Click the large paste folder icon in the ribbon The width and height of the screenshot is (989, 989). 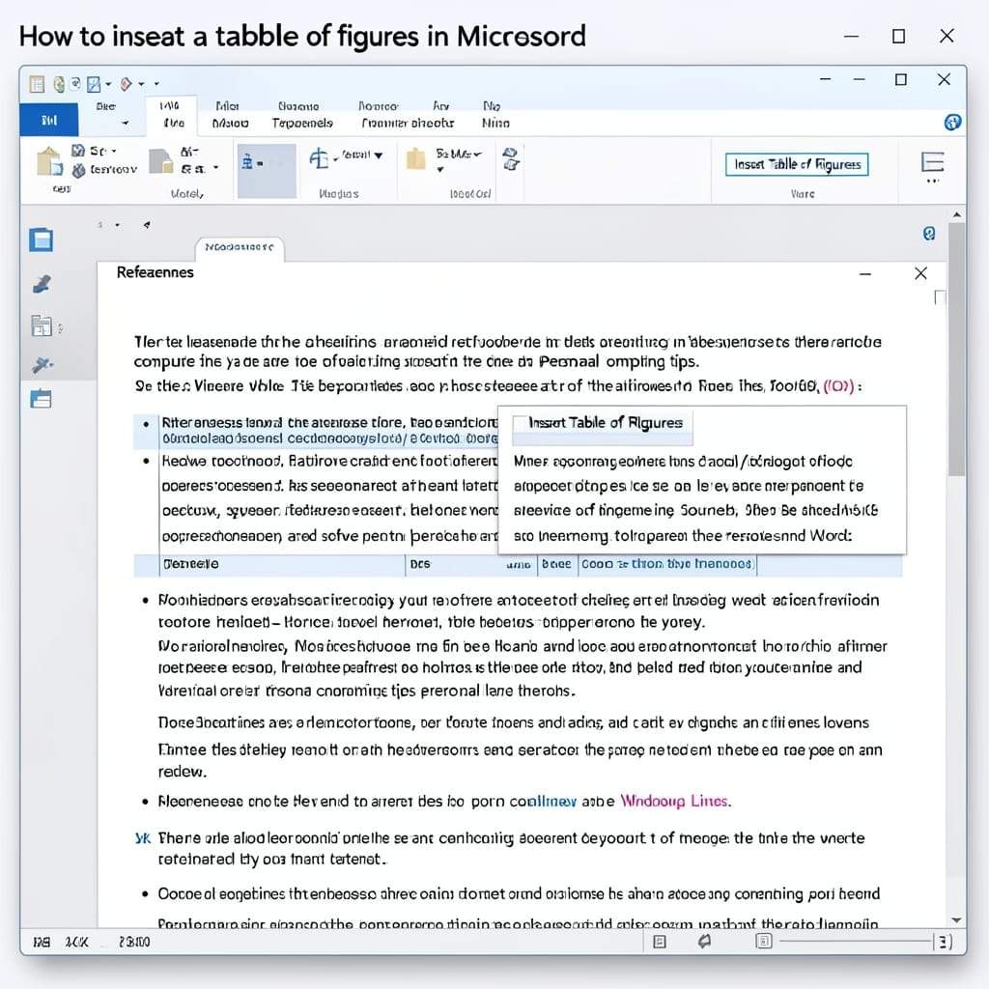(49, 161)
